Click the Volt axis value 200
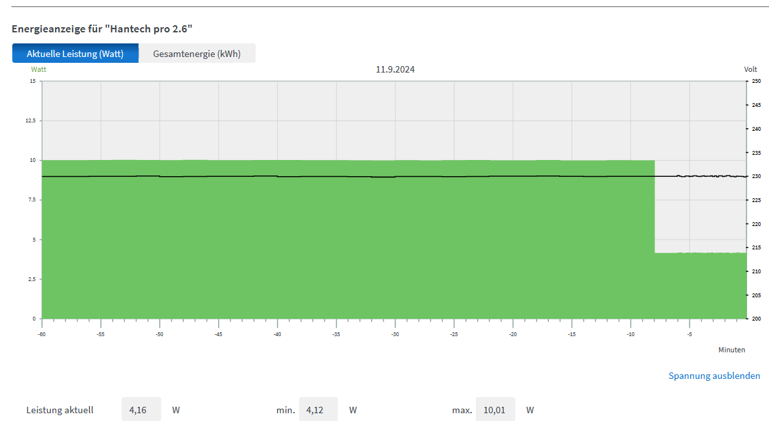 756,319
